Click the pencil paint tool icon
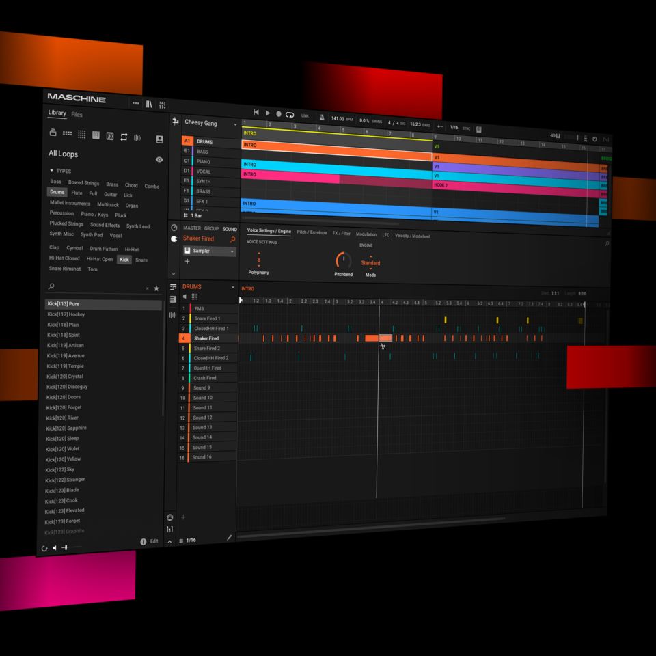This screenshot has width=656, height=656. [x=229, y=538]
